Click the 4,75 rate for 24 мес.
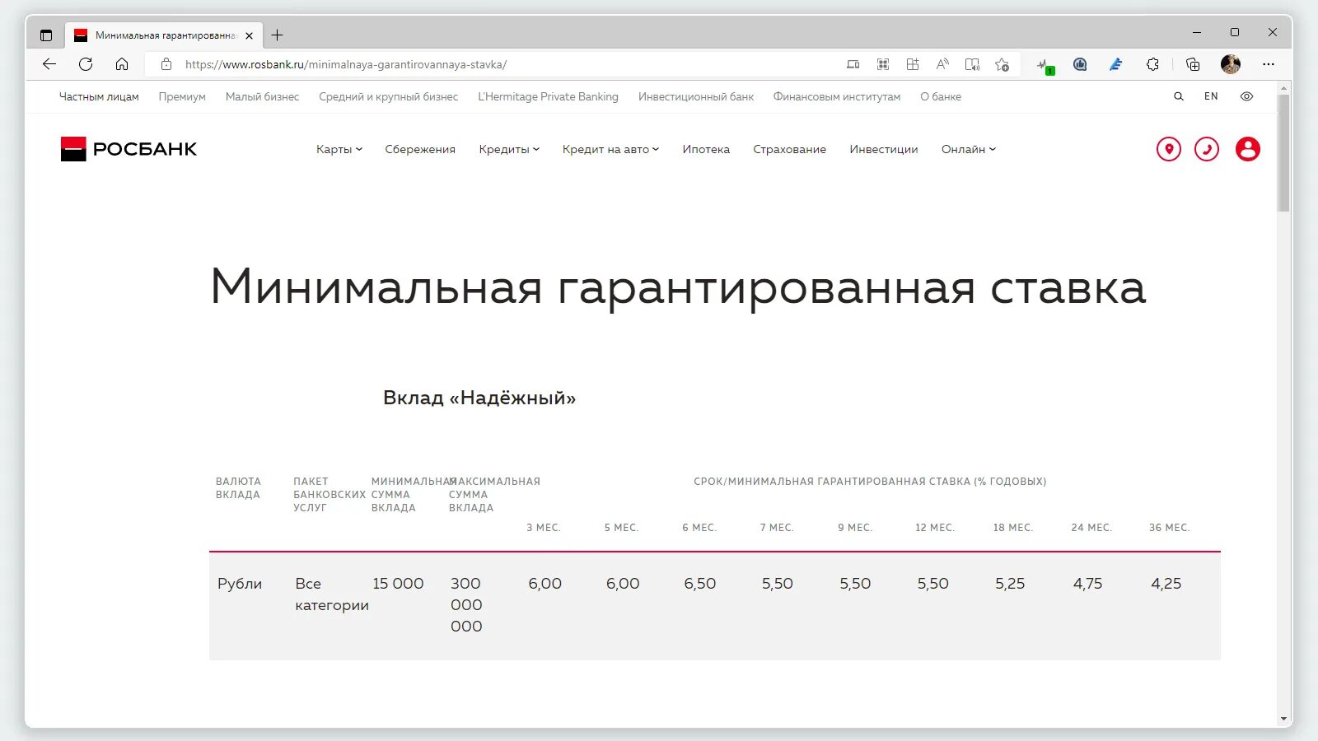The image size is (1318, 741). pos(1087,584)
